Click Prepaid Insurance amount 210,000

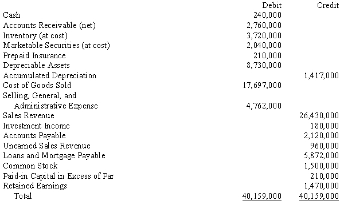(267, 55)
